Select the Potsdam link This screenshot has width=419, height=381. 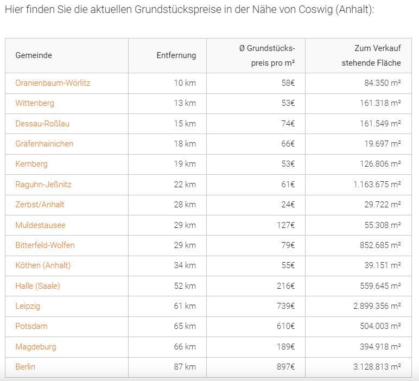(31, 326)
